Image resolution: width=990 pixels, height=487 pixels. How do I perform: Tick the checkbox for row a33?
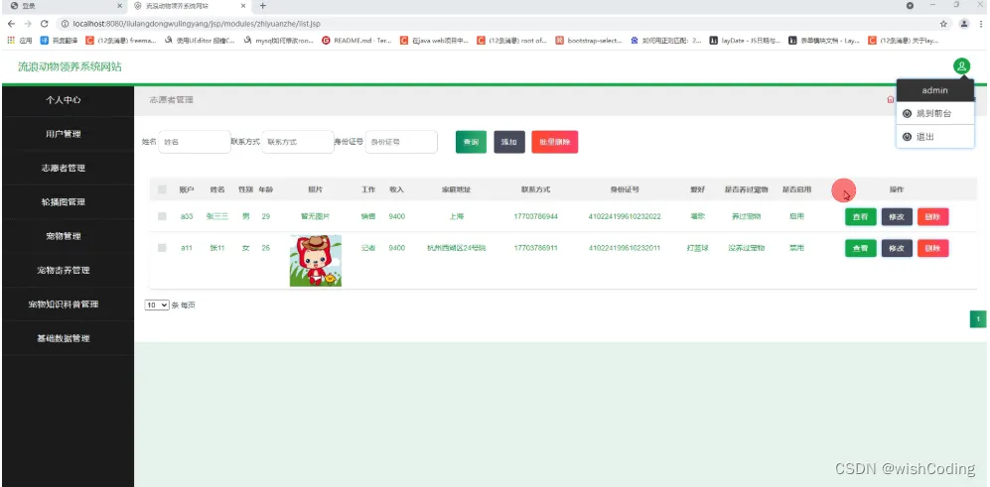click(x=162, y=216)
